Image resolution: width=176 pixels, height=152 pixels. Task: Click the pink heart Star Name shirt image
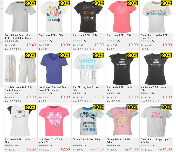click(x=122, y=17)
